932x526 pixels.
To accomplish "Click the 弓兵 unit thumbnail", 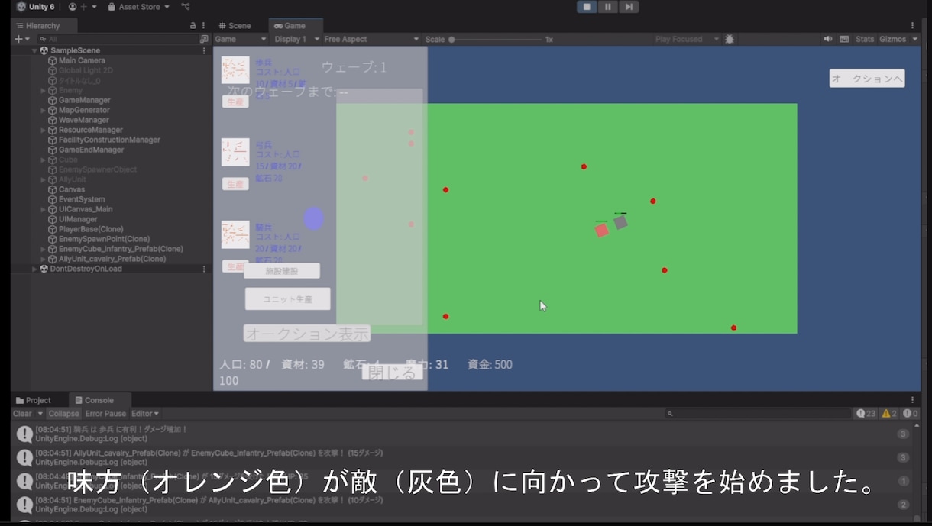I will coord(235,152).
